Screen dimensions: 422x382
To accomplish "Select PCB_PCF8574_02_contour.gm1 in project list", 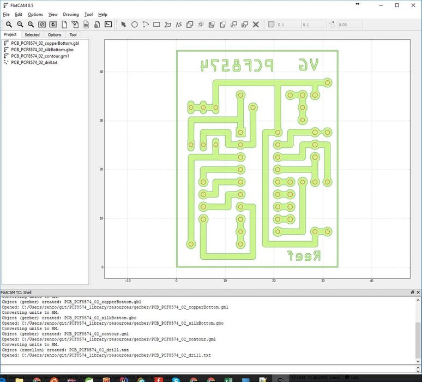I will click(40, 56).
